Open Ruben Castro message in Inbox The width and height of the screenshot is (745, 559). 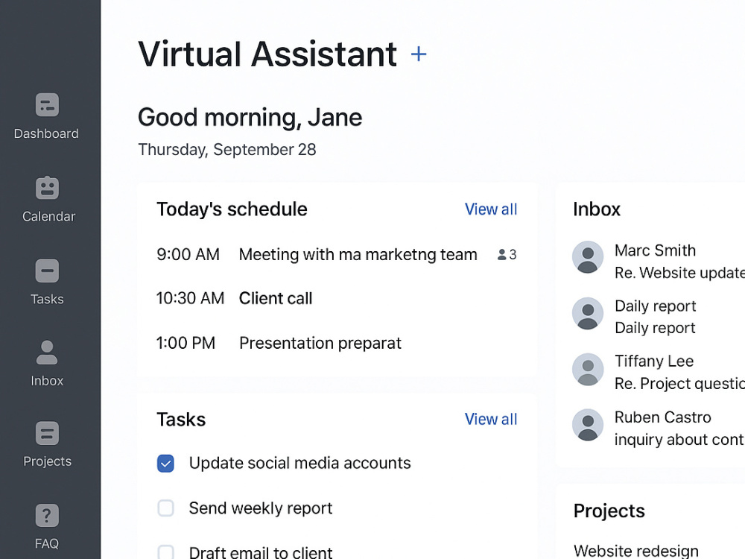[663, 417]
